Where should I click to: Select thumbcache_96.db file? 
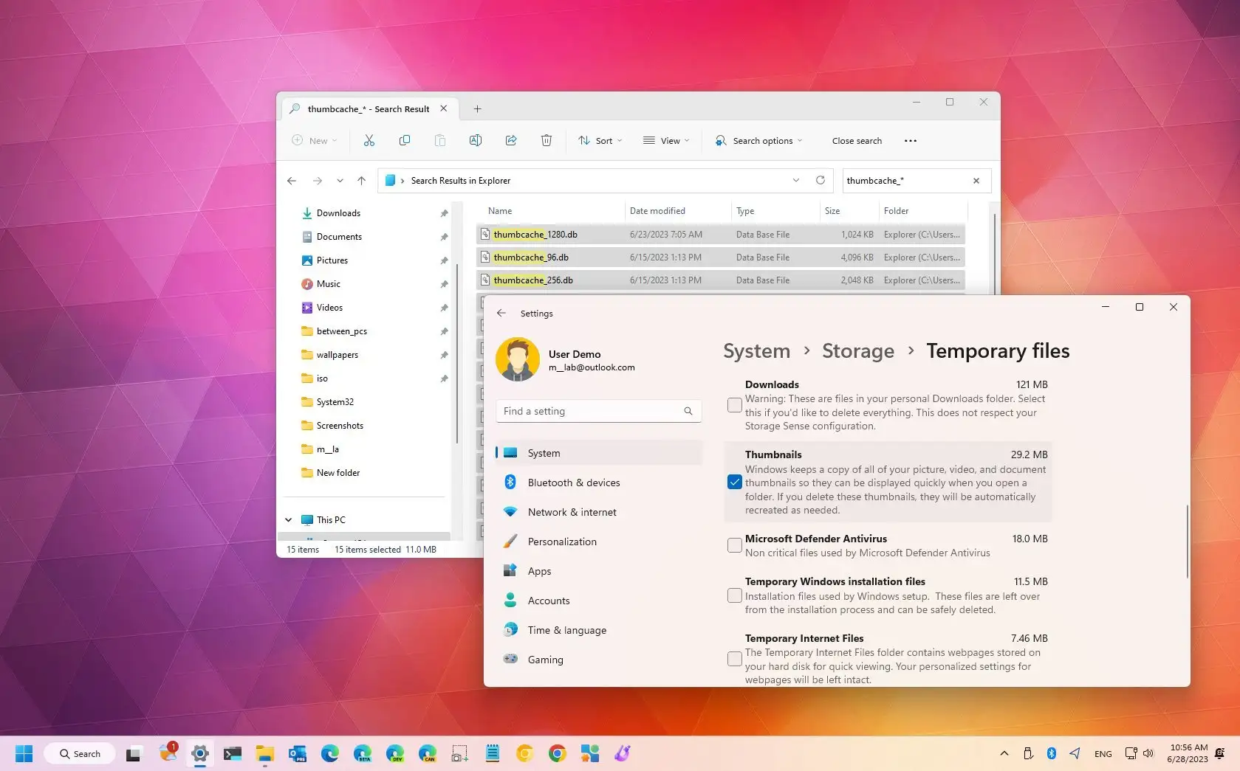point(720,257)
